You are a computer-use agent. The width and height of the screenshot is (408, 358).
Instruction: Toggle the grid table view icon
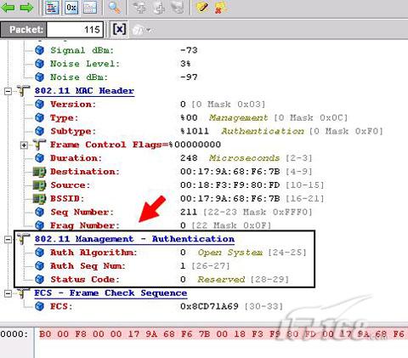coord(90,8)
